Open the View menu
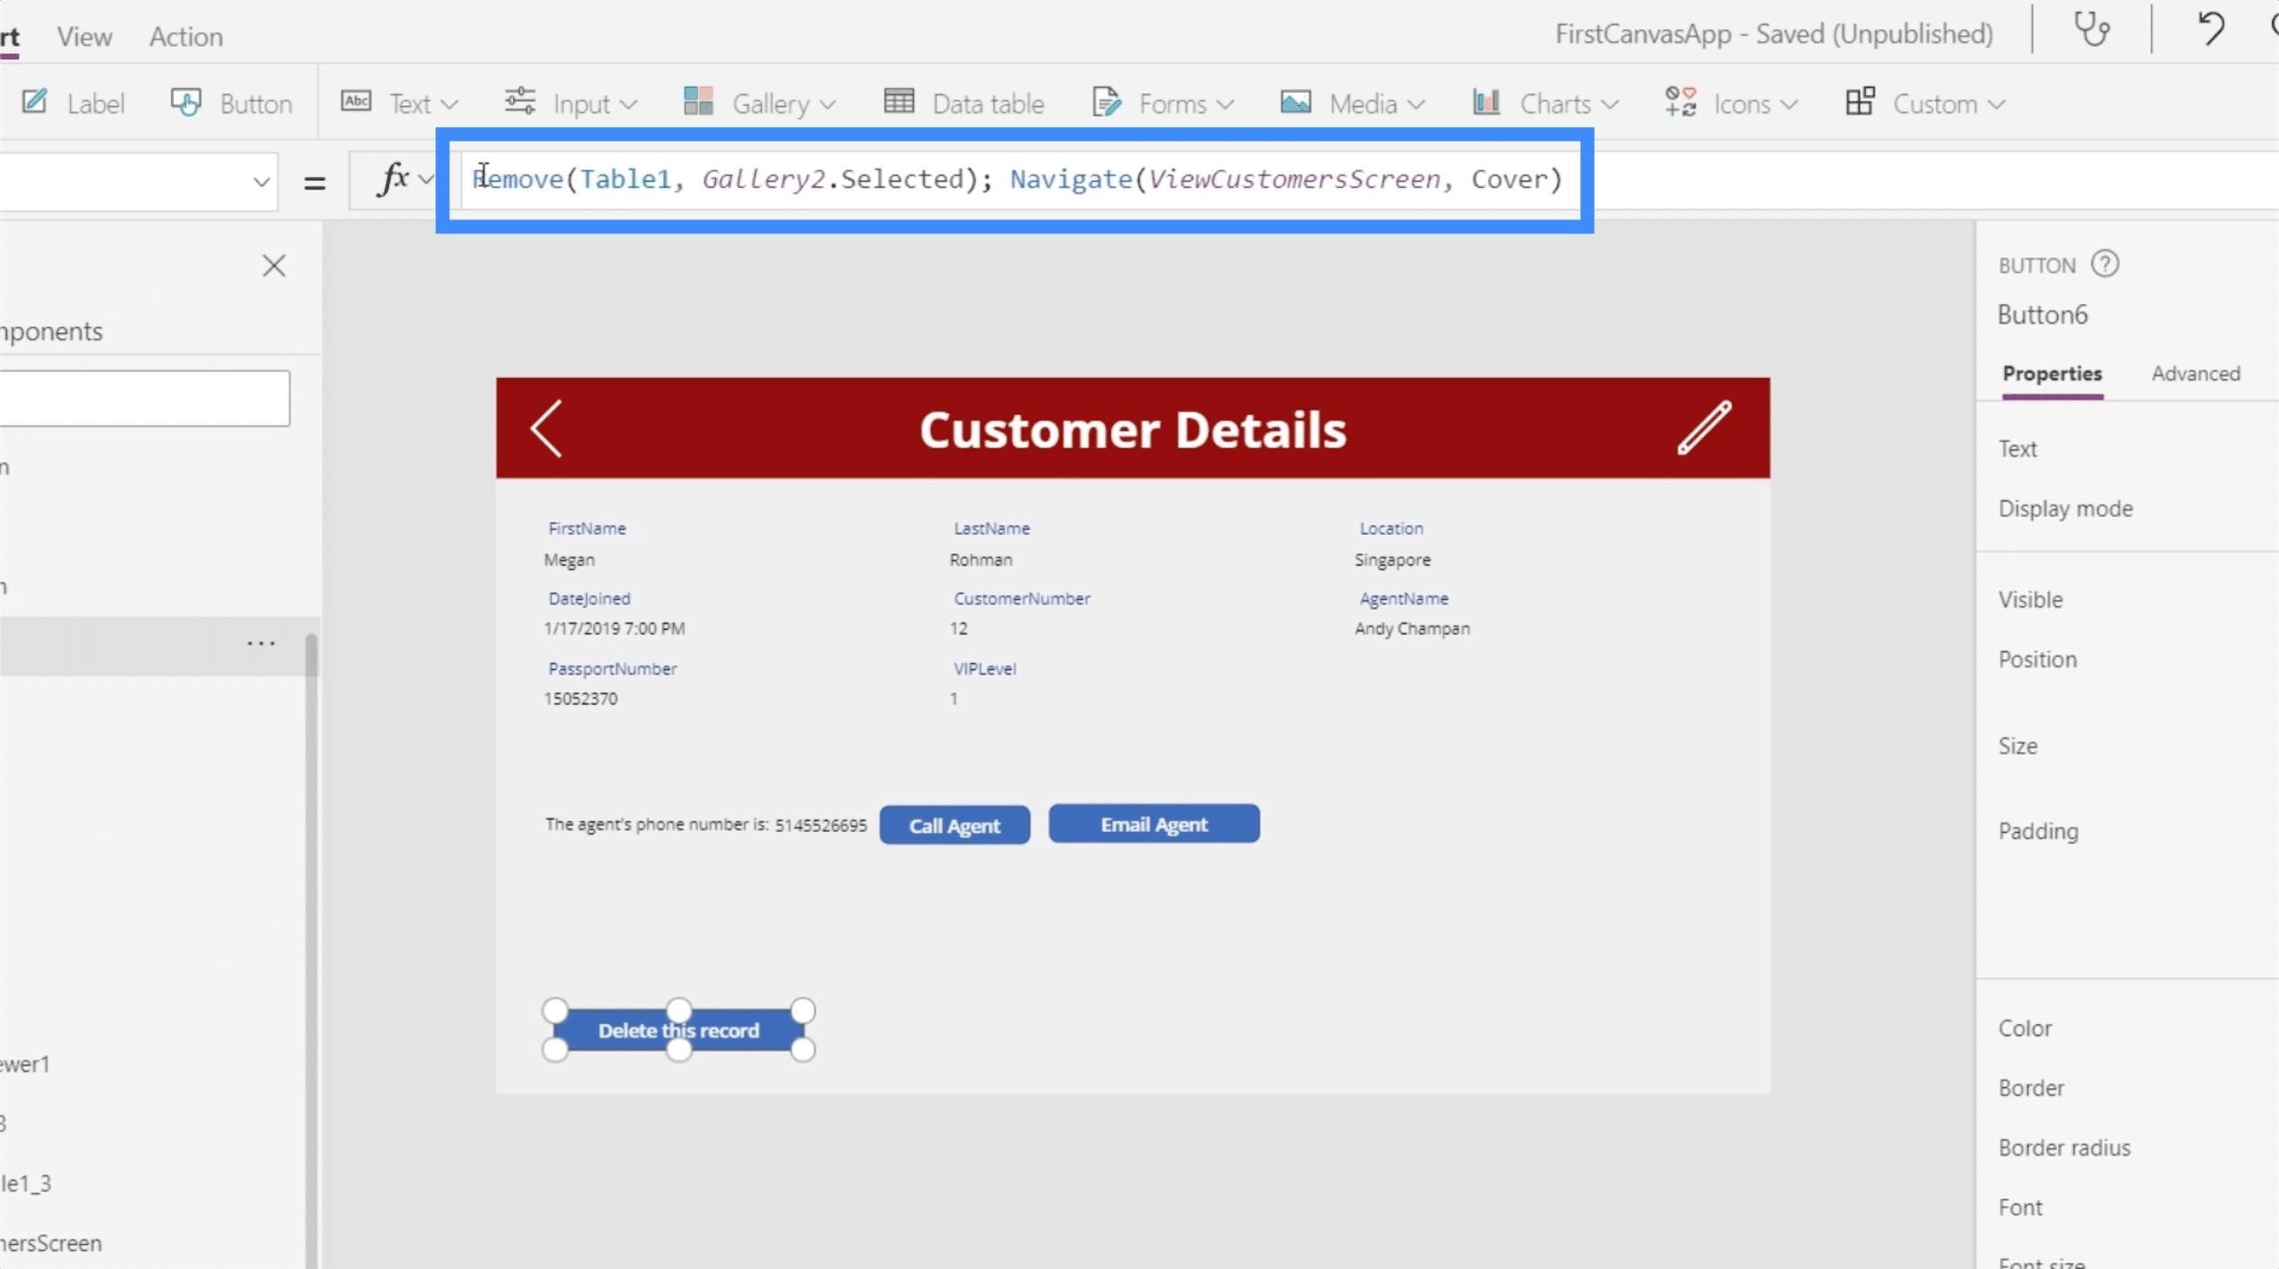Image resolution: width=2279 pixels, height=1269 pixels. pos(85,36)
